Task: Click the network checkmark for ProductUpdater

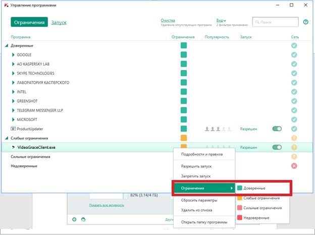Action: click(x=294, y=129)
